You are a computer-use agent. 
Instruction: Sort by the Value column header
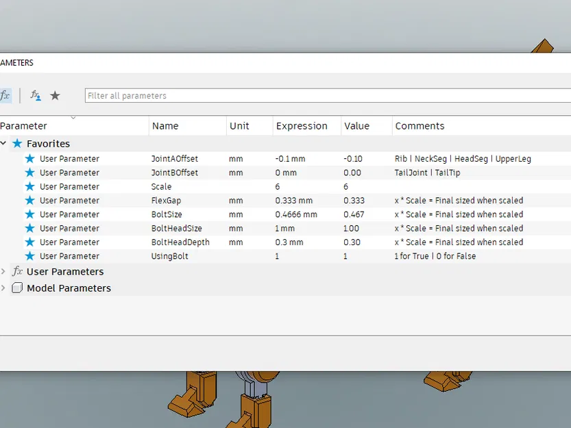coord(357,126)
